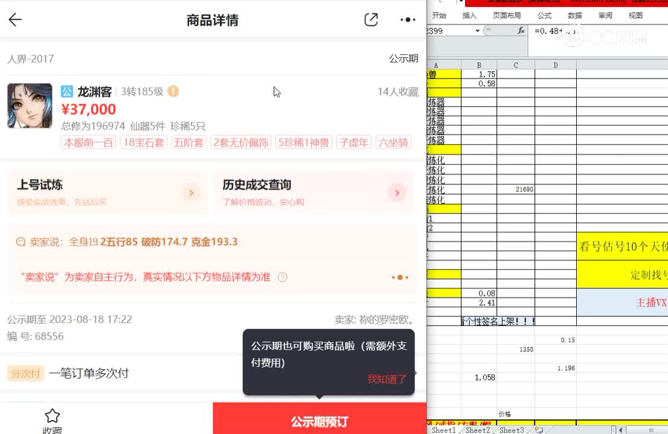Select Excel cell containing 1.75
This screenshot has height=434, width=668.
tap(479, 74)
